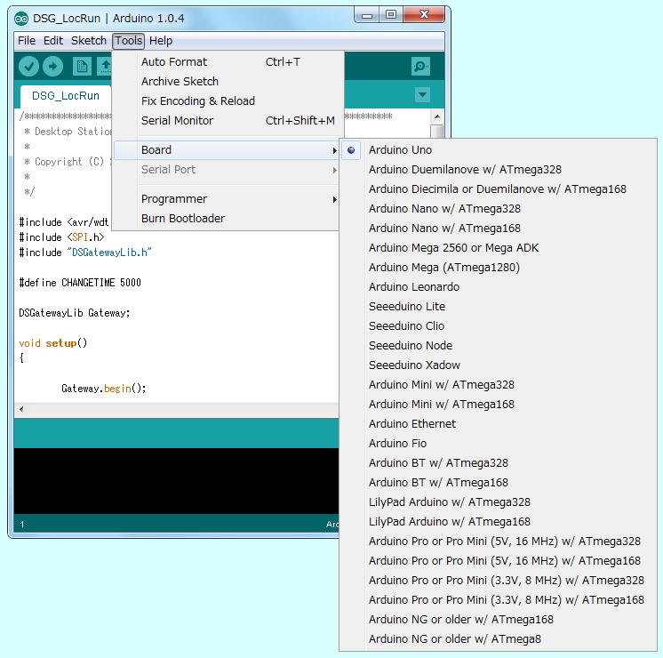Image resolution: width=663 pixels, height=658 pixels.
Task: Maximize the Arduino window
Action: pyautogui.click(x=391, y=15)
